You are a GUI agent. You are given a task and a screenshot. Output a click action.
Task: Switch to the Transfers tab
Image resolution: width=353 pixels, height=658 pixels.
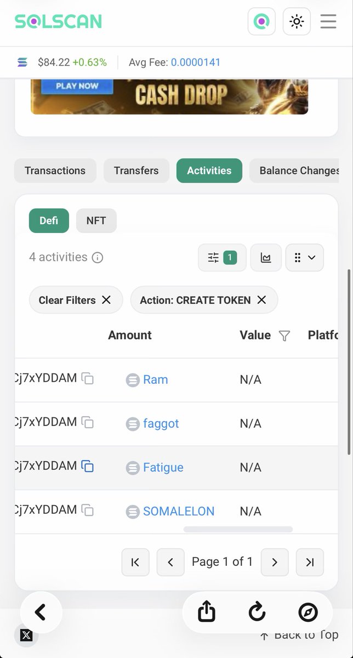(x=136, y=171)
